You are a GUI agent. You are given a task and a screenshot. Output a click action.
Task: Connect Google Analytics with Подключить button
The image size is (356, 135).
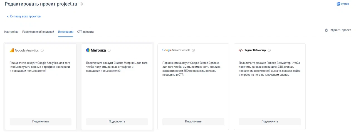[x=41, y=121]
